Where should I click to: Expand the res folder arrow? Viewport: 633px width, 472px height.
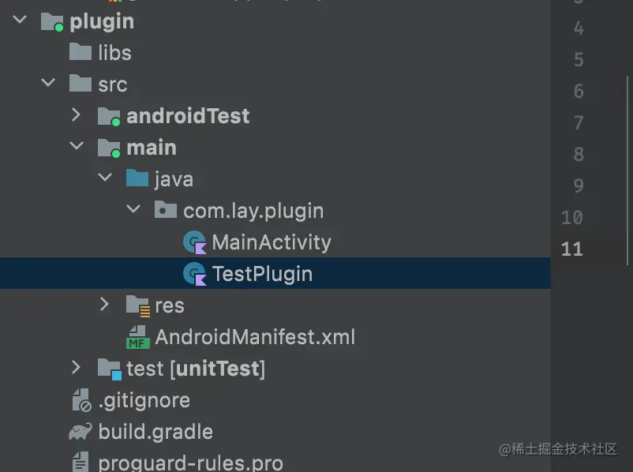pyautogui.click(x=105, y=305)
